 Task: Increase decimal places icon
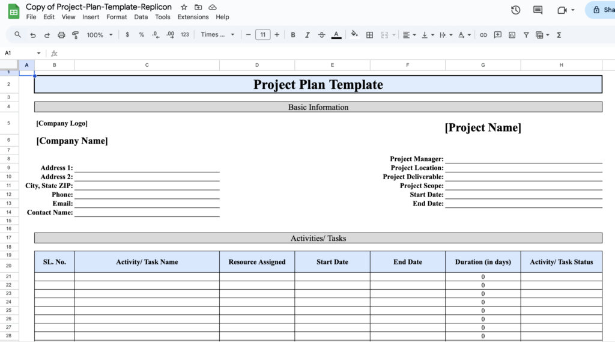coord(170,34)
